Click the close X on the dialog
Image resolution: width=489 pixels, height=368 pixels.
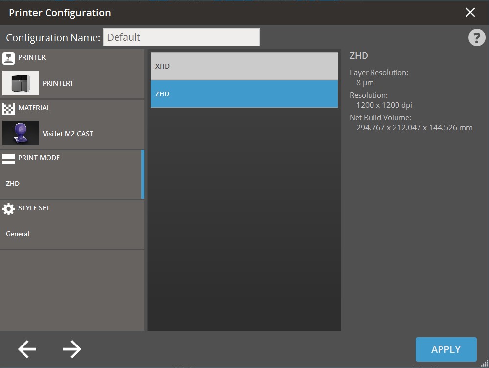470,12
